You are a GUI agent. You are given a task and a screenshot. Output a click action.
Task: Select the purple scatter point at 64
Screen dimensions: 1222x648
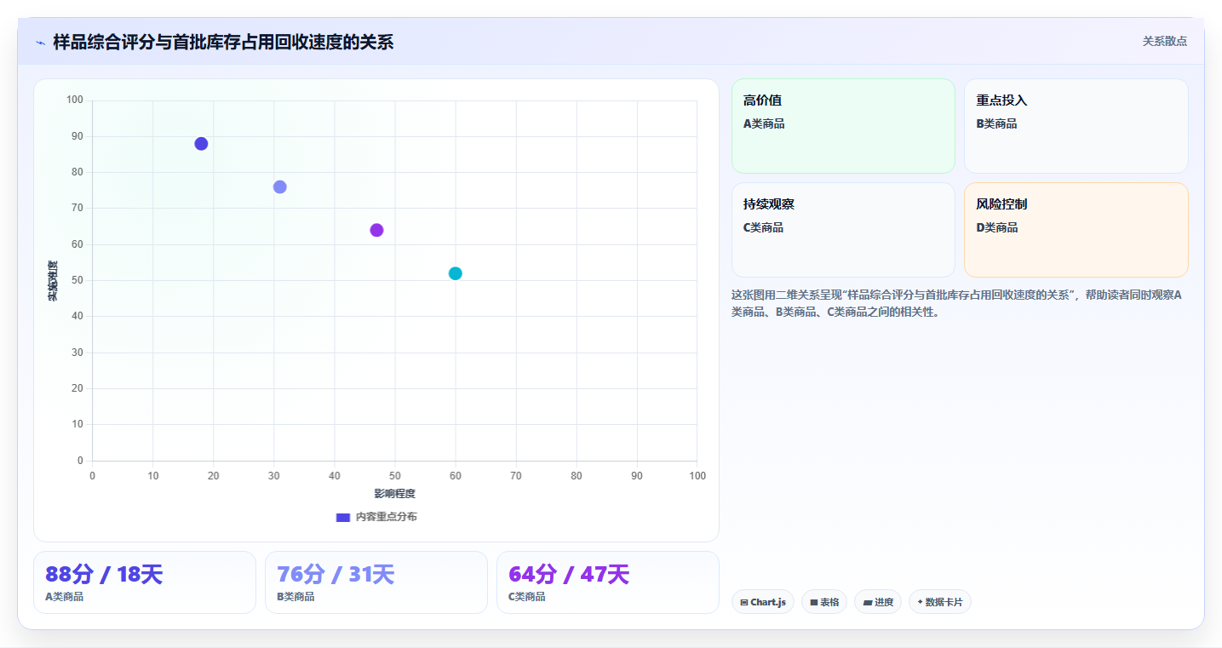point(376,230)
